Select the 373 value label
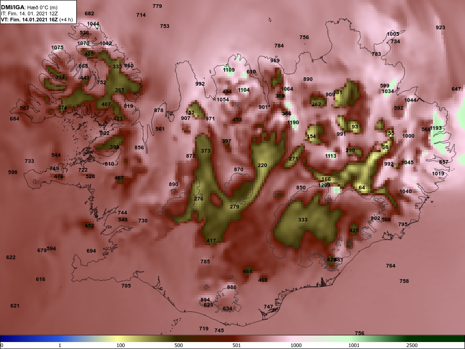The width and height of the screenshot is (465, 349). pos(206,151)
